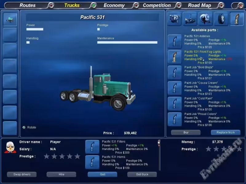Click the Swap drivers button

(22, 174)
